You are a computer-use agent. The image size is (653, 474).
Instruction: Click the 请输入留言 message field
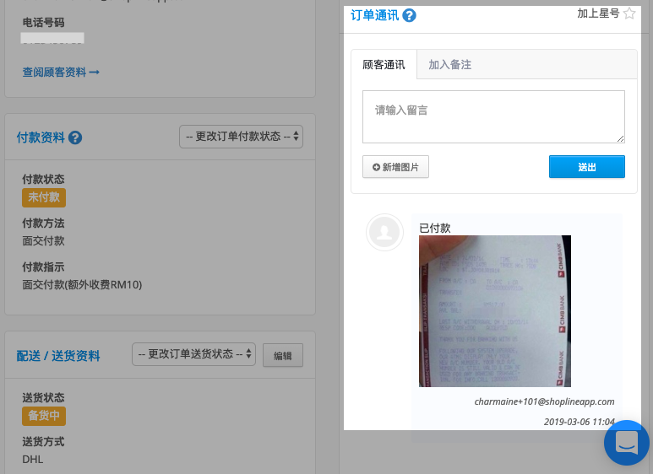point(493,117)
